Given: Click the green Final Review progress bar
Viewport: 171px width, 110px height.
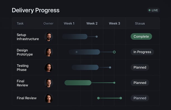Looking at the screenshot, I should [x=78, y=83].
